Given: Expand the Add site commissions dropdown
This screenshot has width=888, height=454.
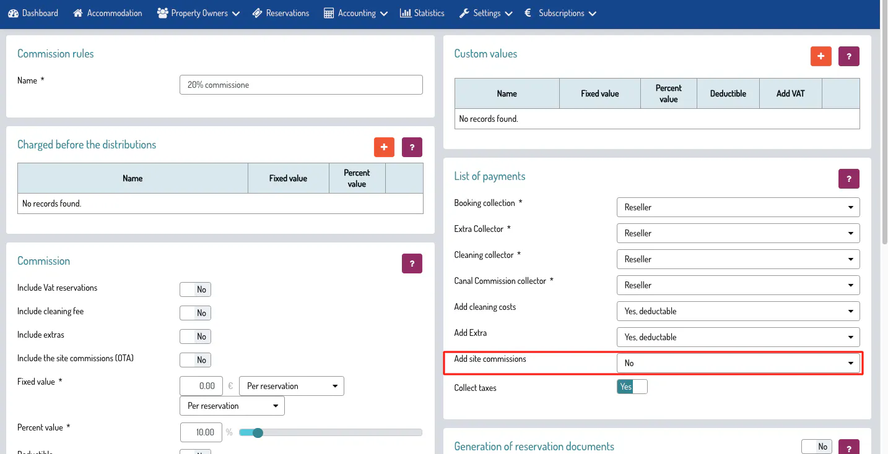Looking at the screenshot, I should click(x=738, y=363).
